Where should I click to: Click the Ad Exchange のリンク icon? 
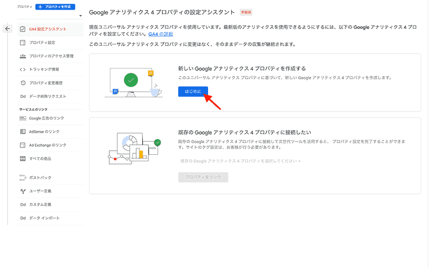coord(23,145)
